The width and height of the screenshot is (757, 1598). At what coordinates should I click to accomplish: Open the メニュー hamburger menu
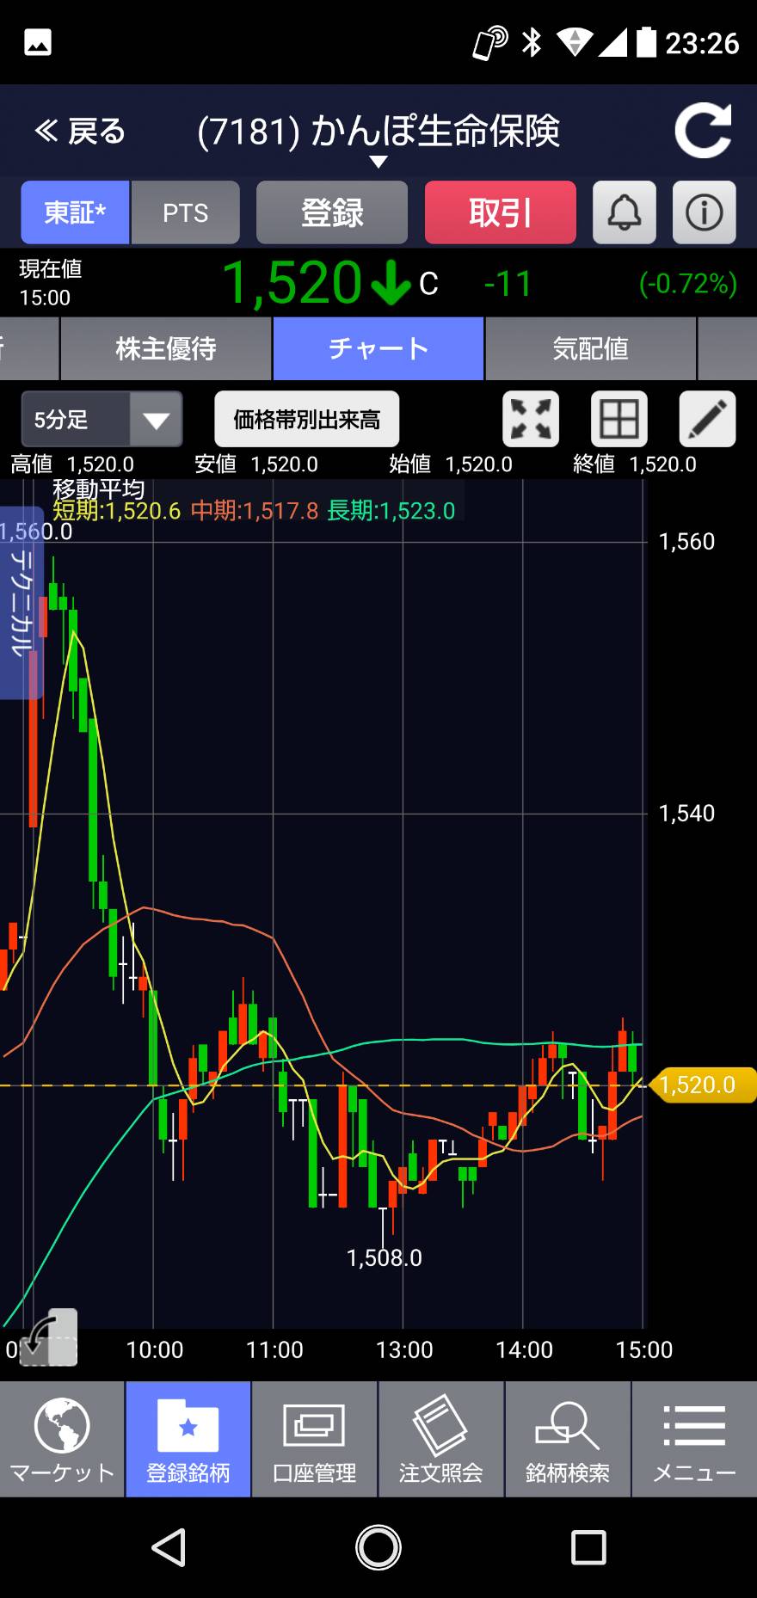coord(695,1440)
